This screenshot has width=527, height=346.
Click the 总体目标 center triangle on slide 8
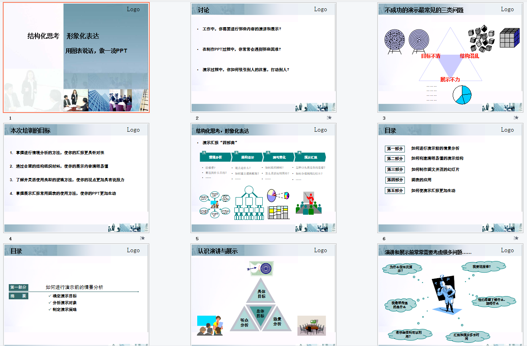click(261, 313)
